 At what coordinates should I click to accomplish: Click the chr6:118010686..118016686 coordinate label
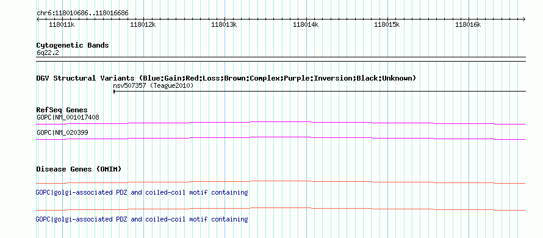(x=82, y=13)
